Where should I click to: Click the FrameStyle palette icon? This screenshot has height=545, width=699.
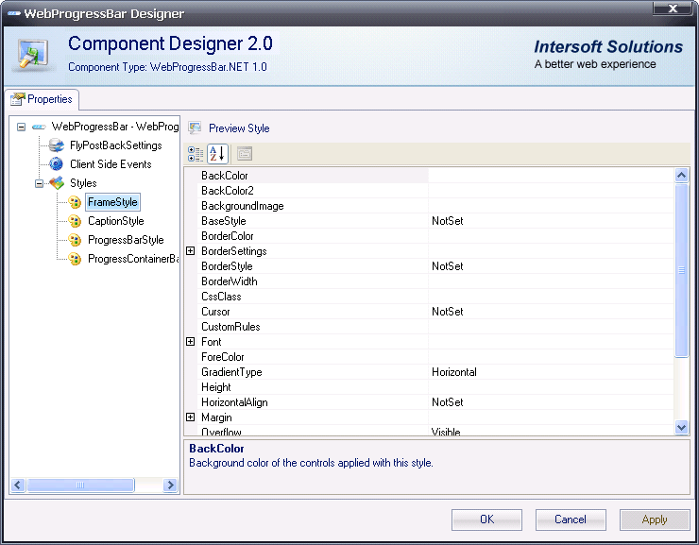click(75, 202)
